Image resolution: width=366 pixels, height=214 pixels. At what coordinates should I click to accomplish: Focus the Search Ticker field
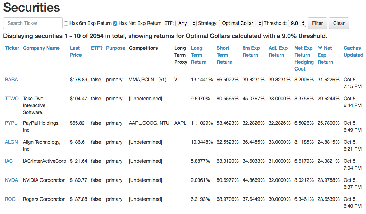(x=33, y=23)
